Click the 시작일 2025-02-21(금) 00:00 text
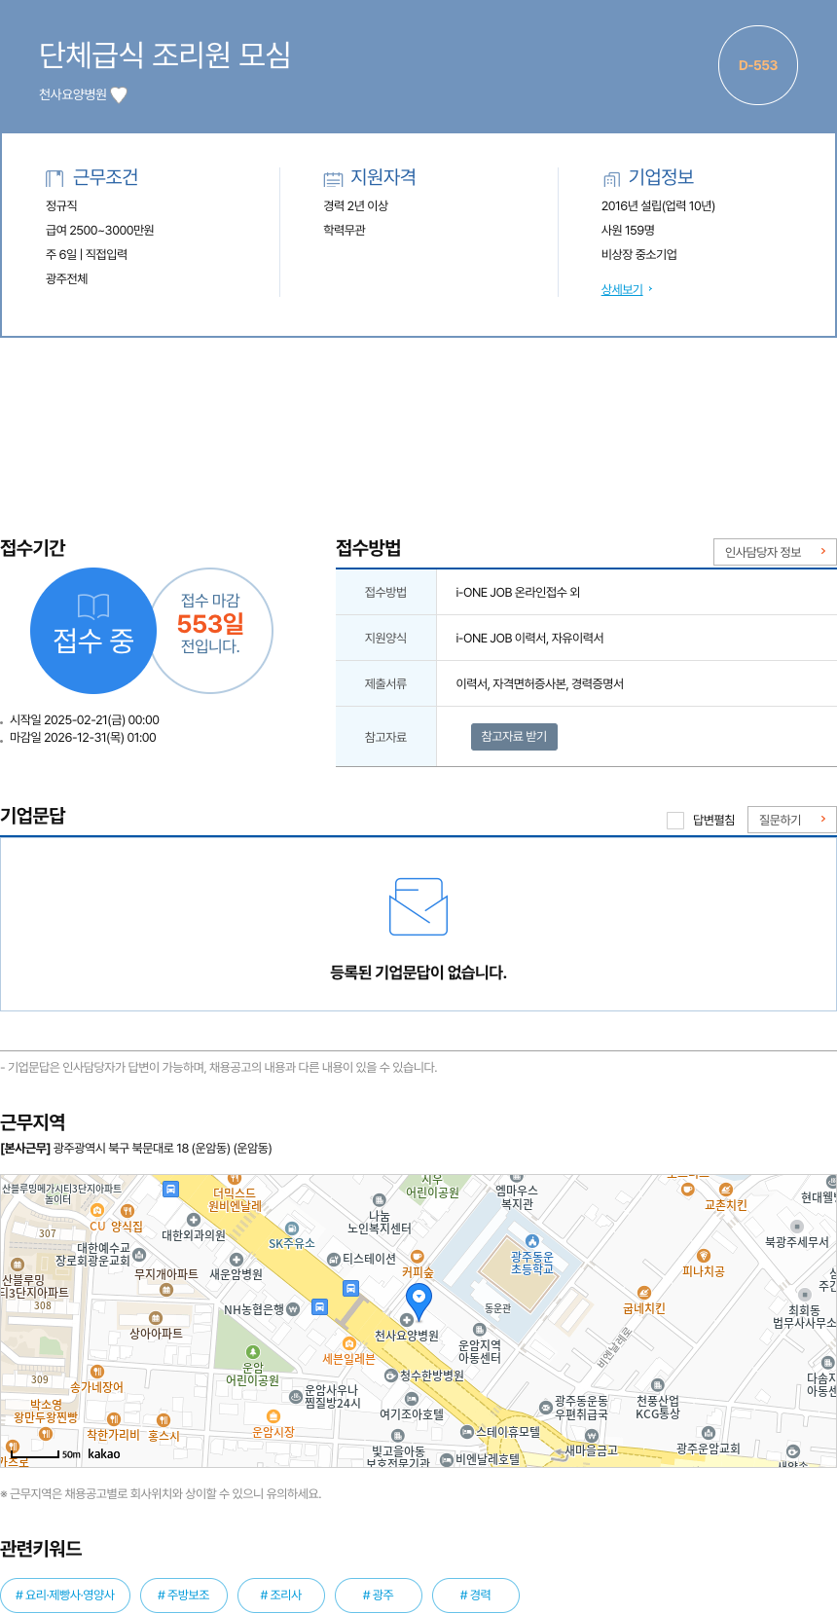The width and height of the screenshot is (837, 1614). click(x=85, y=720)
